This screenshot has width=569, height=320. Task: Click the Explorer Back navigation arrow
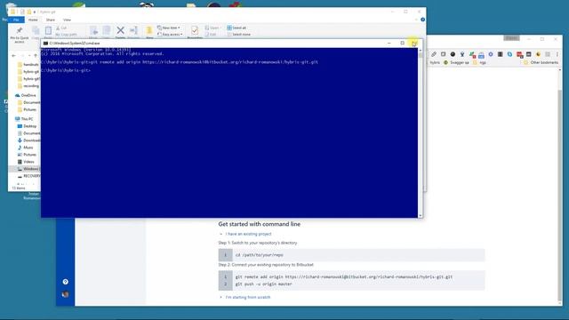(x=14, y=55)
